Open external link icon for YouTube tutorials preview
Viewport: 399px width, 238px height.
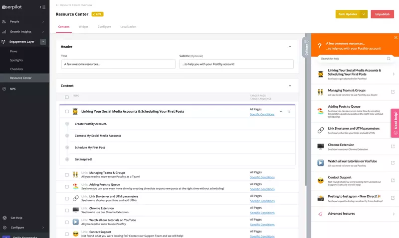(393, 162)
